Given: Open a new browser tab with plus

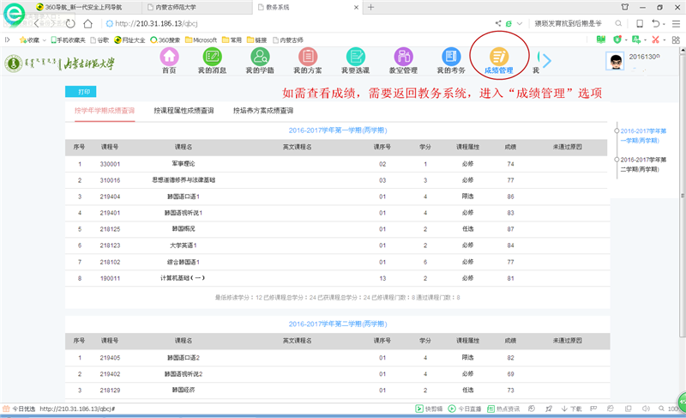Looking at the screenshot, I should pos(370,7).
